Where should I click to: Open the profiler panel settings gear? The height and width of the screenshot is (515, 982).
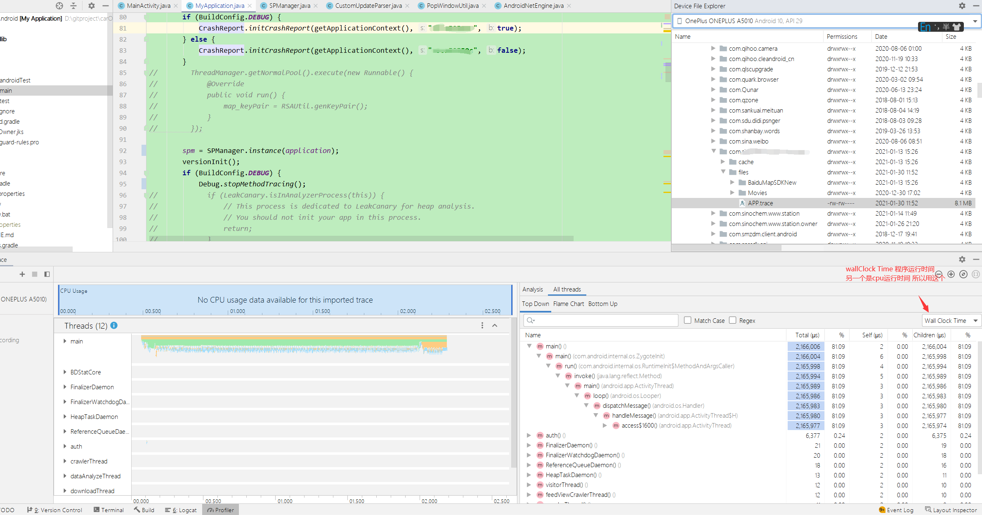(x=962, y=259)
